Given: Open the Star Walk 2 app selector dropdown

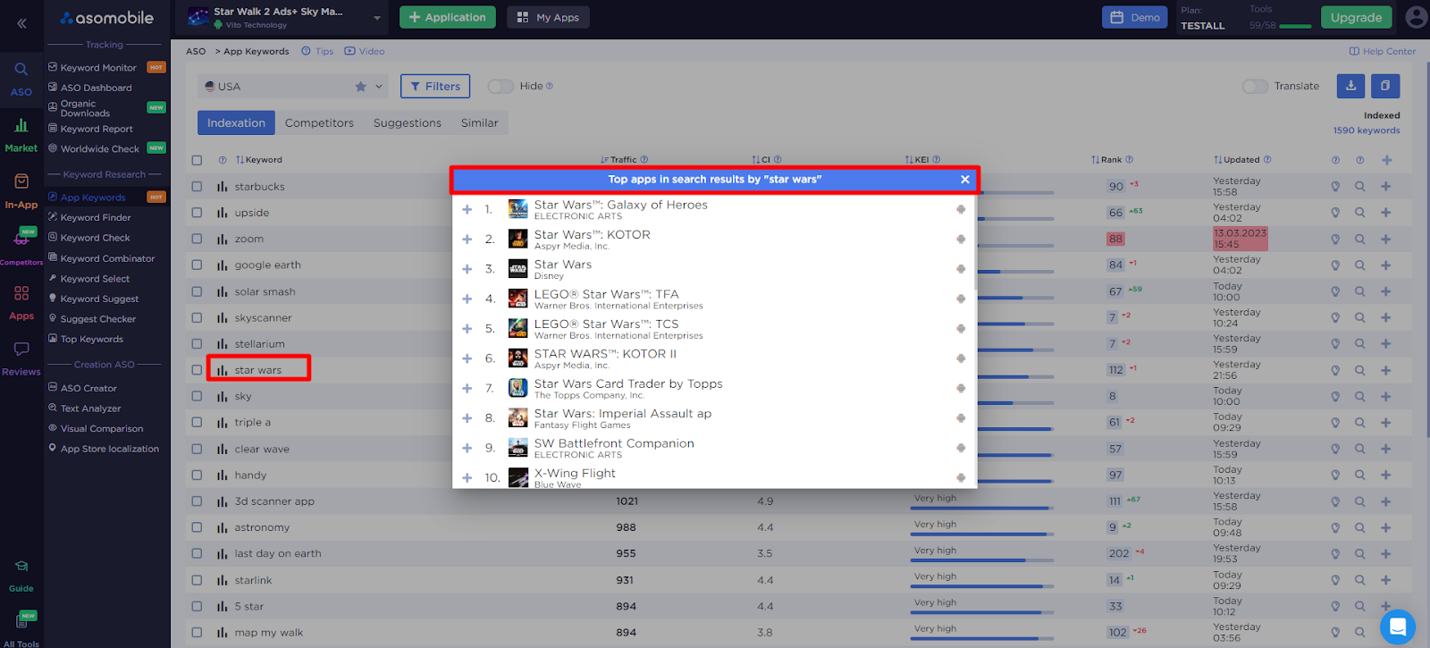Looking at the screenshot, I should pyautogui.click(x=283, y=17).
